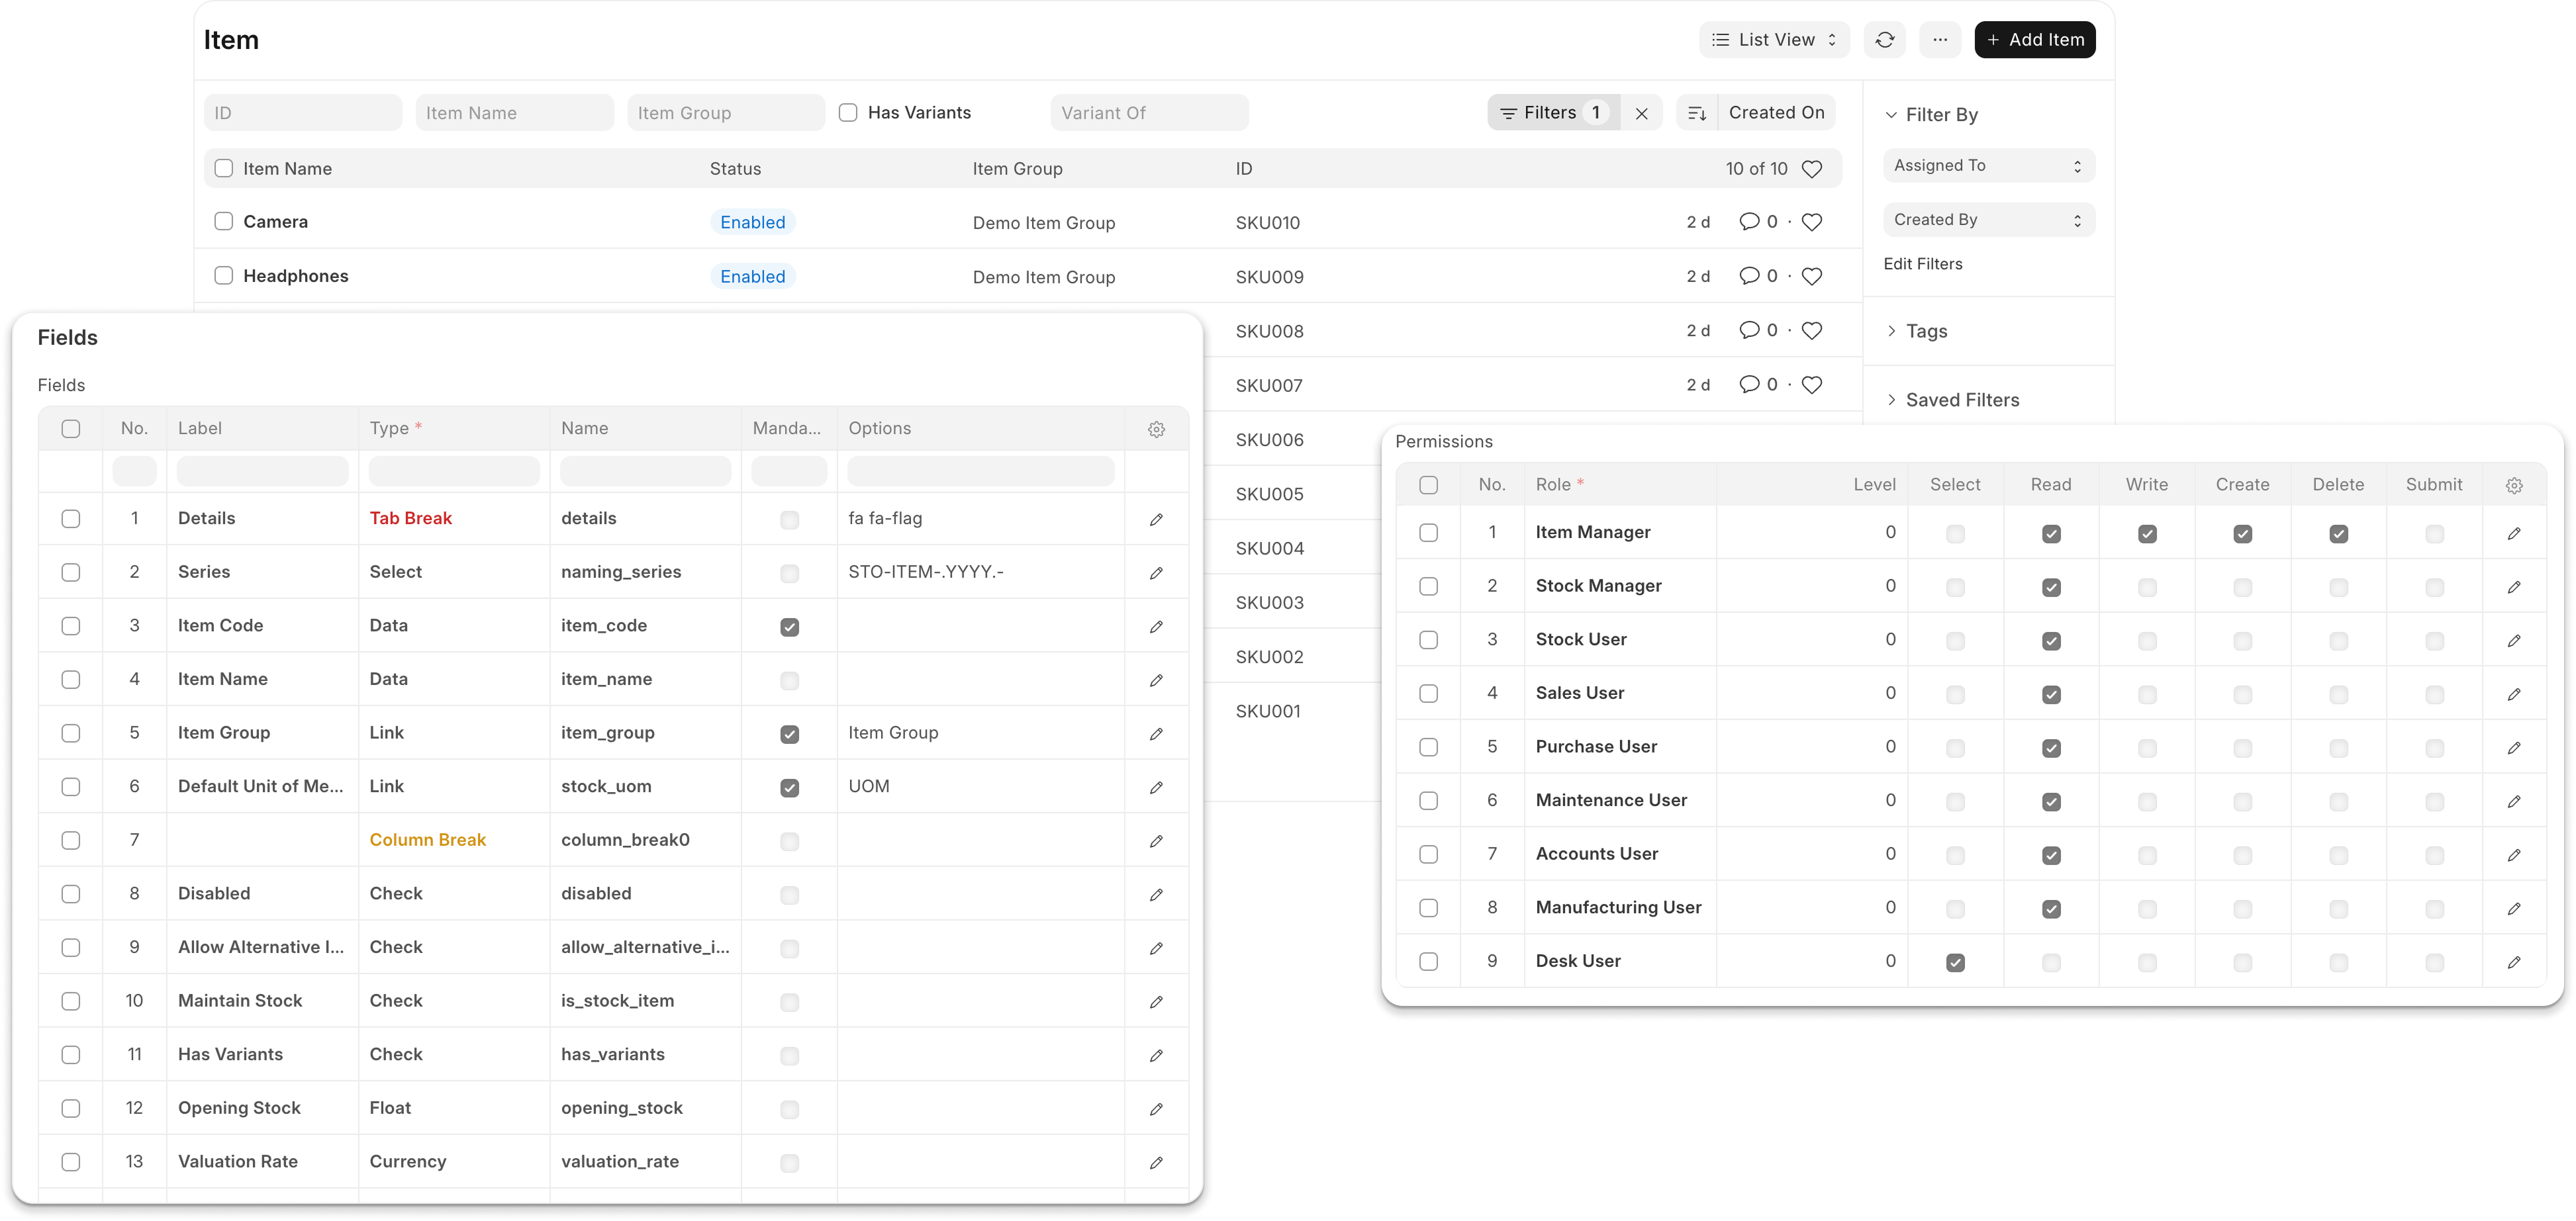Click the Edit Filters link
Image resolution: width=2576 pixels, height=1221 pixels.
[1922, 264]
